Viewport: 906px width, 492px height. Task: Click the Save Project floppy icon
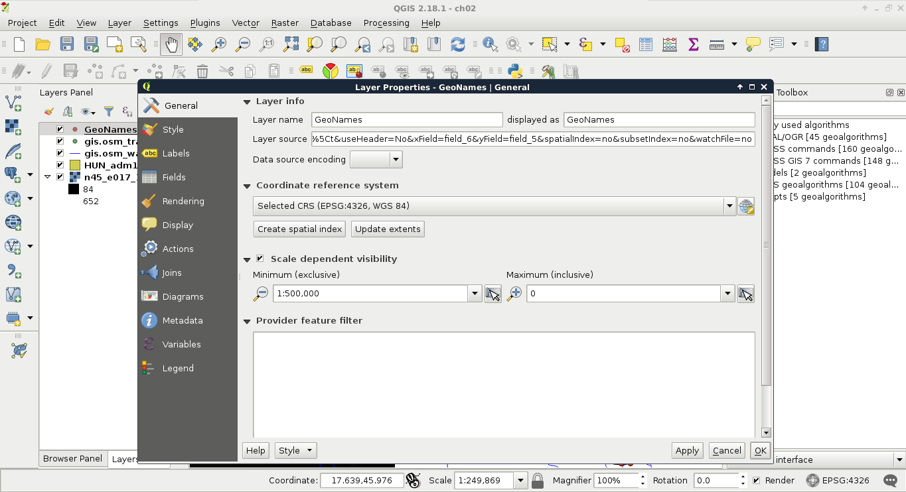click(x=67, y=44)
